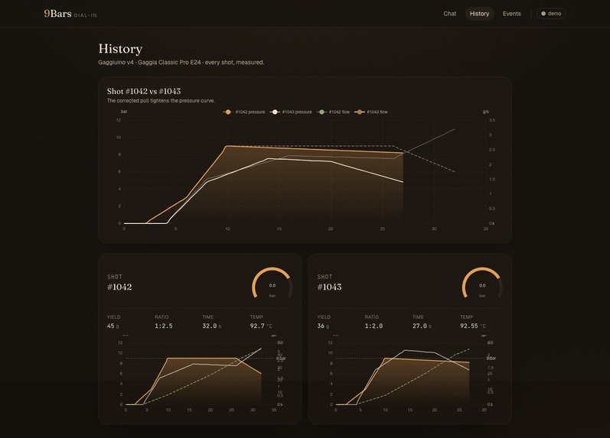
Task: Go to the Events tab
Action: pyautogui.click(x=511, y=14)
